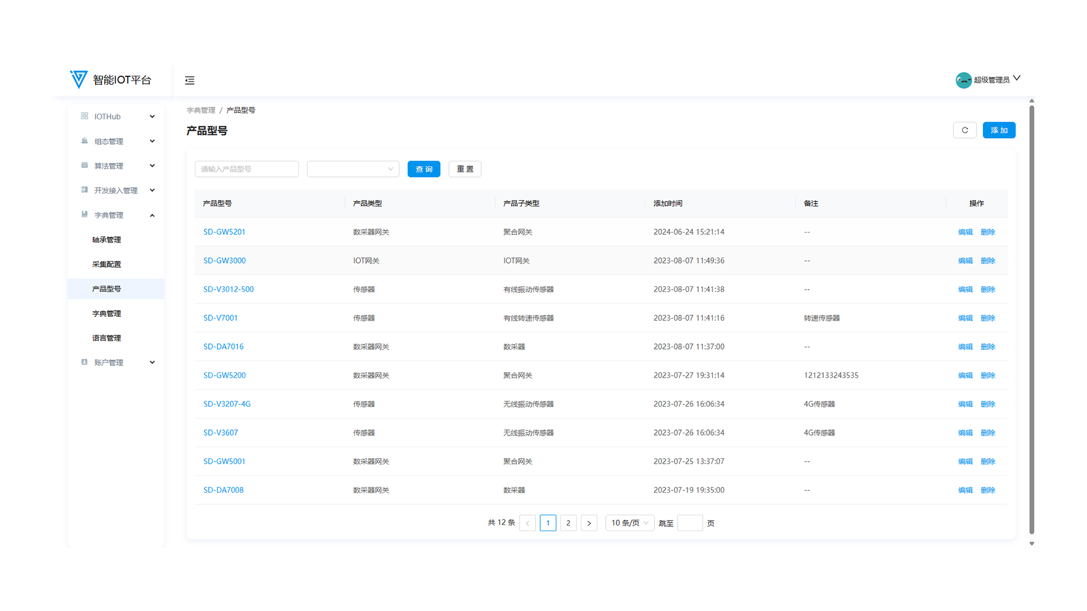Focus the product model search field
Screen dimensions: 1087x611
point(246,169)
